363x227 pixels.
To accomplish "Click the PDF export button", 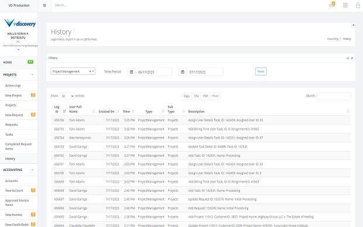I will pyautogui.click(x=206, y=96).
